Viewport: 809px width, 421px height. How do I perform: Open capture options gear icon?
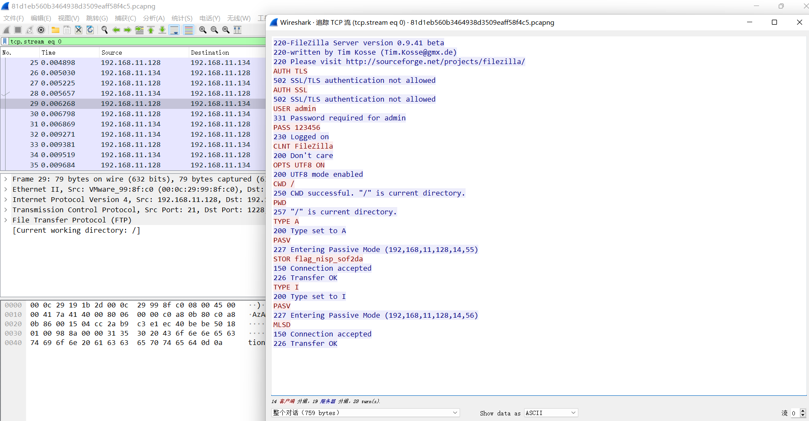pyautogui.click(x=41, y=30)
